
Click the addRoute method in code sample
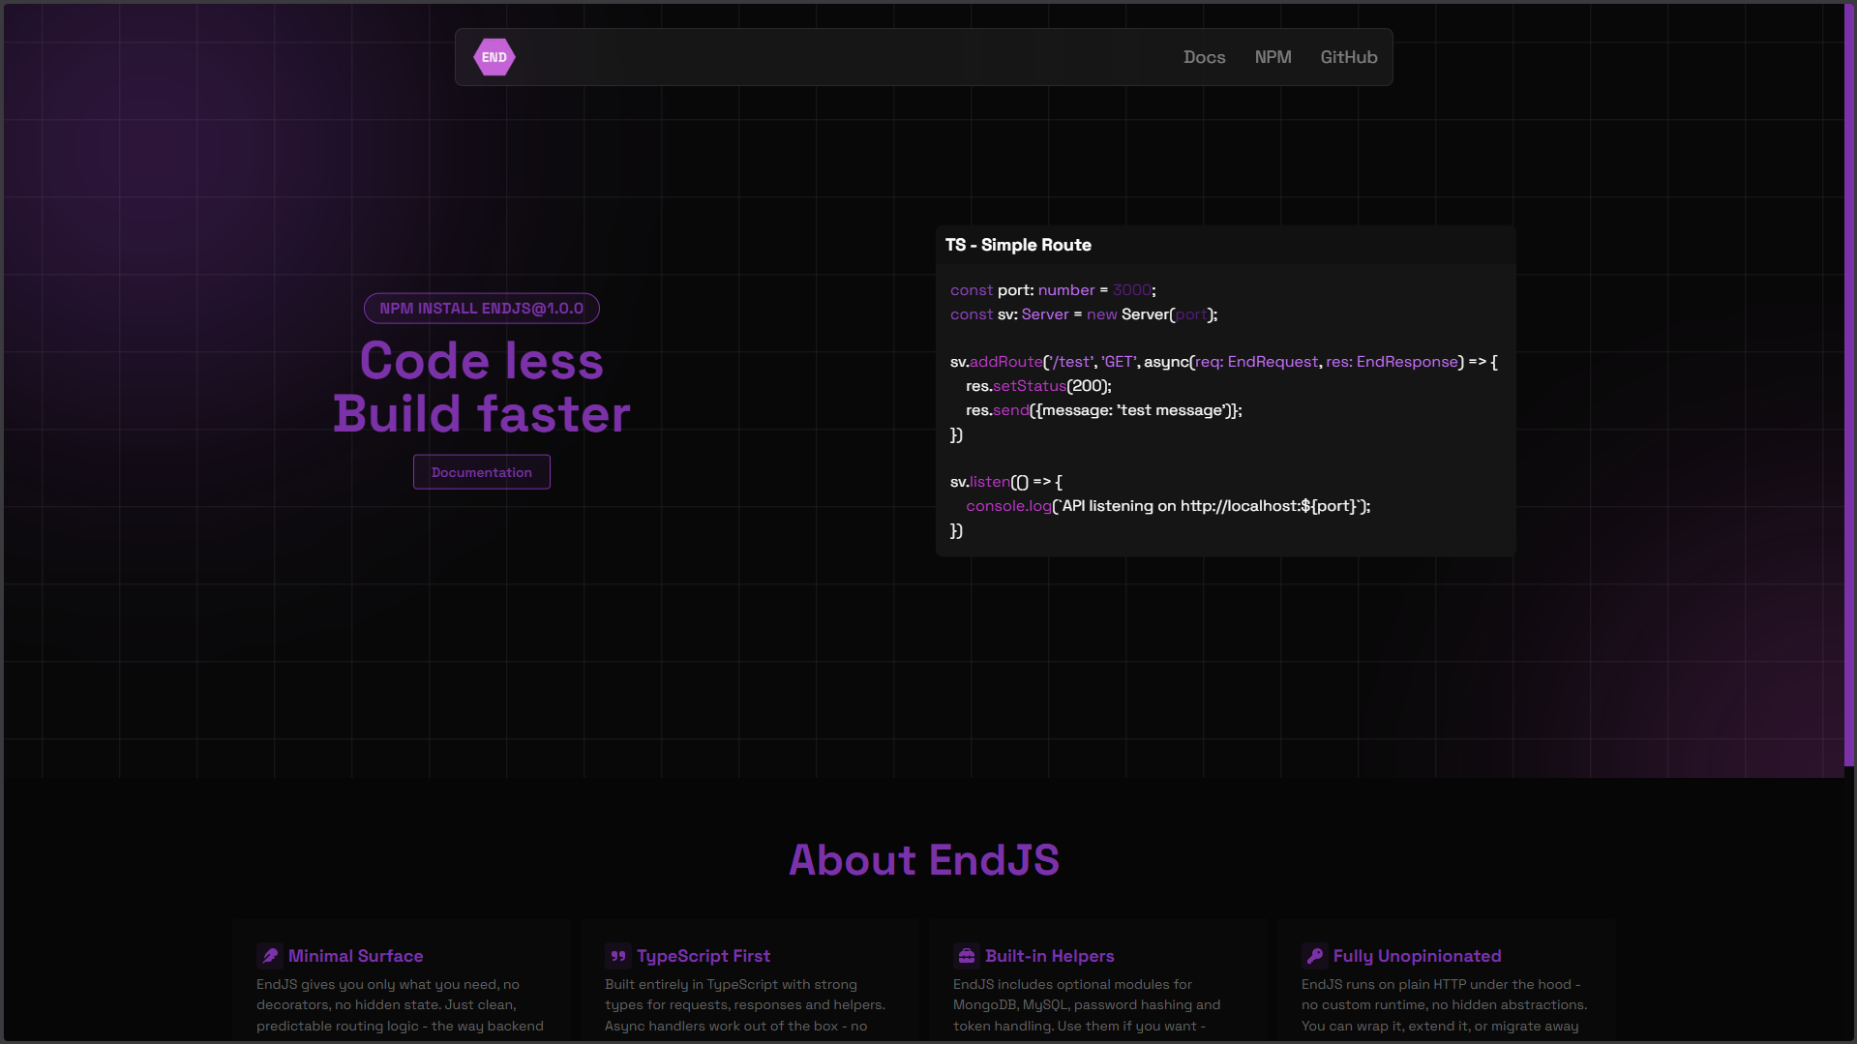click(1005, 362)
